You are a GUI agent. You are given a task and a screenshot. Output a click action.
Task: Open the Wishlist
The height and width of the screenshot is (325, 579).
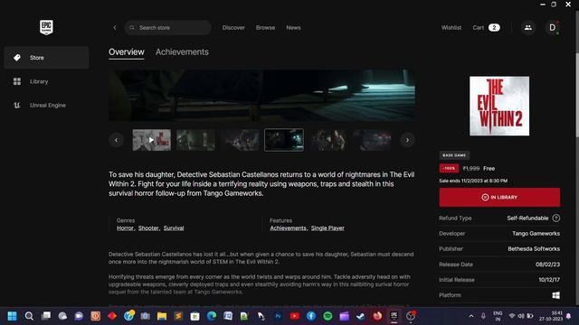[x=451, y=28]
